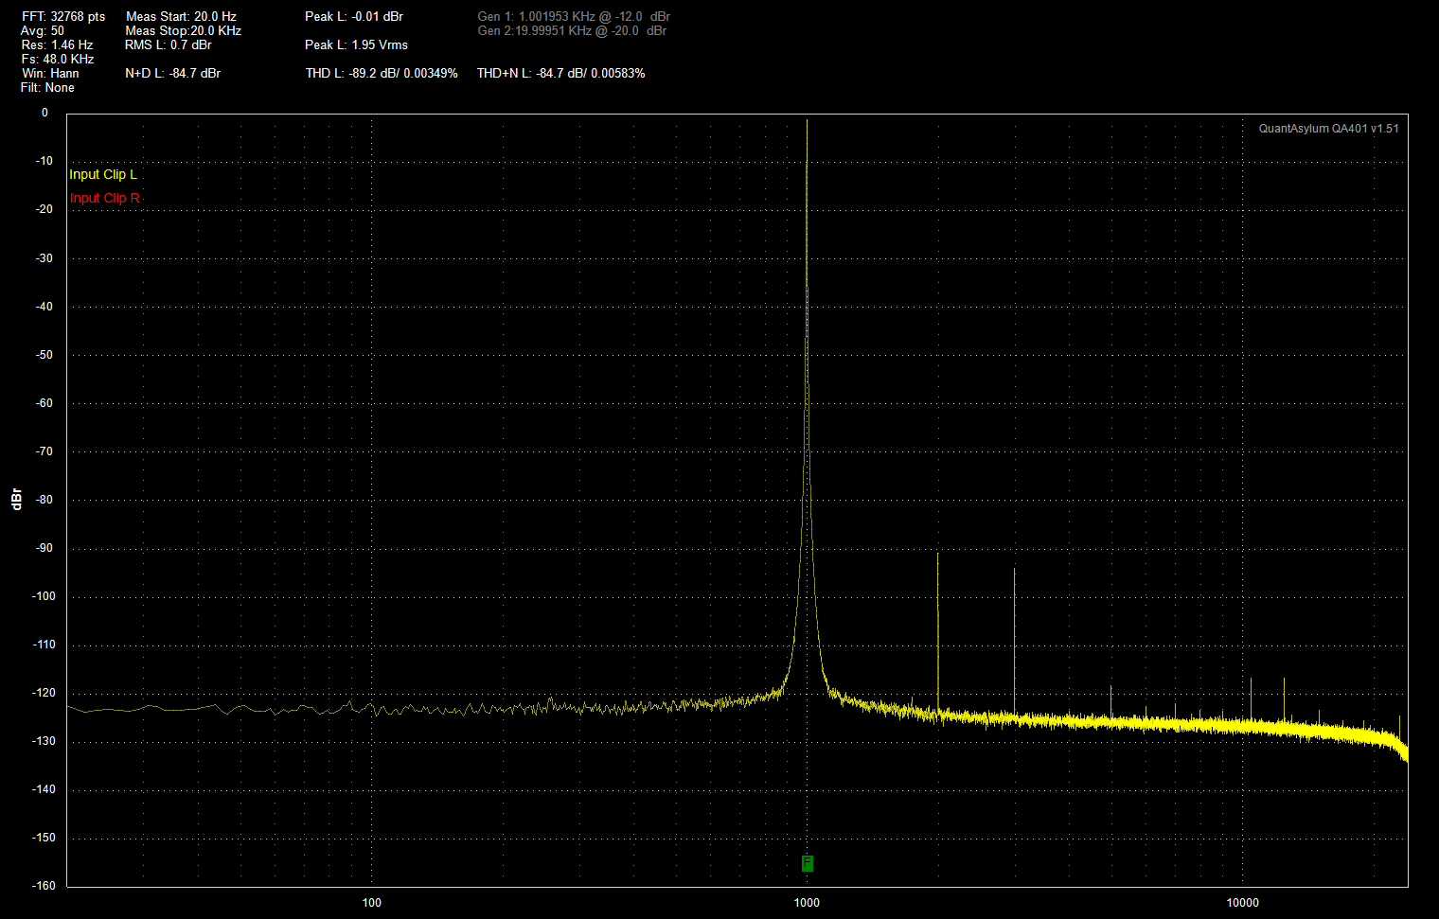
Task: Select the 'Win: Hann' window setting text
Action: (x=50, y=74)
